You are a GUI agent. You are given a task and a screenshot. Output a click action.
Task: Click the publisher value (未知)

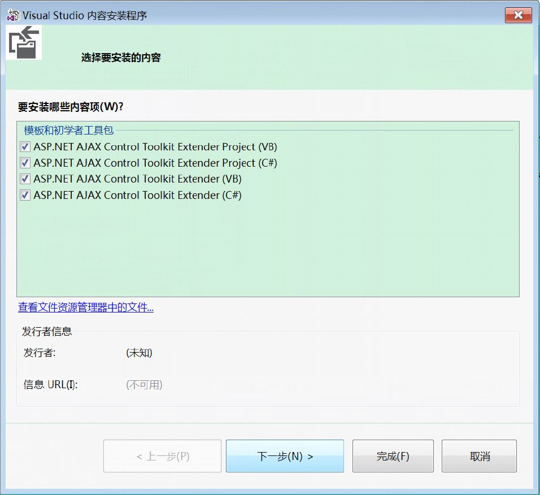[x=139, y=353]
